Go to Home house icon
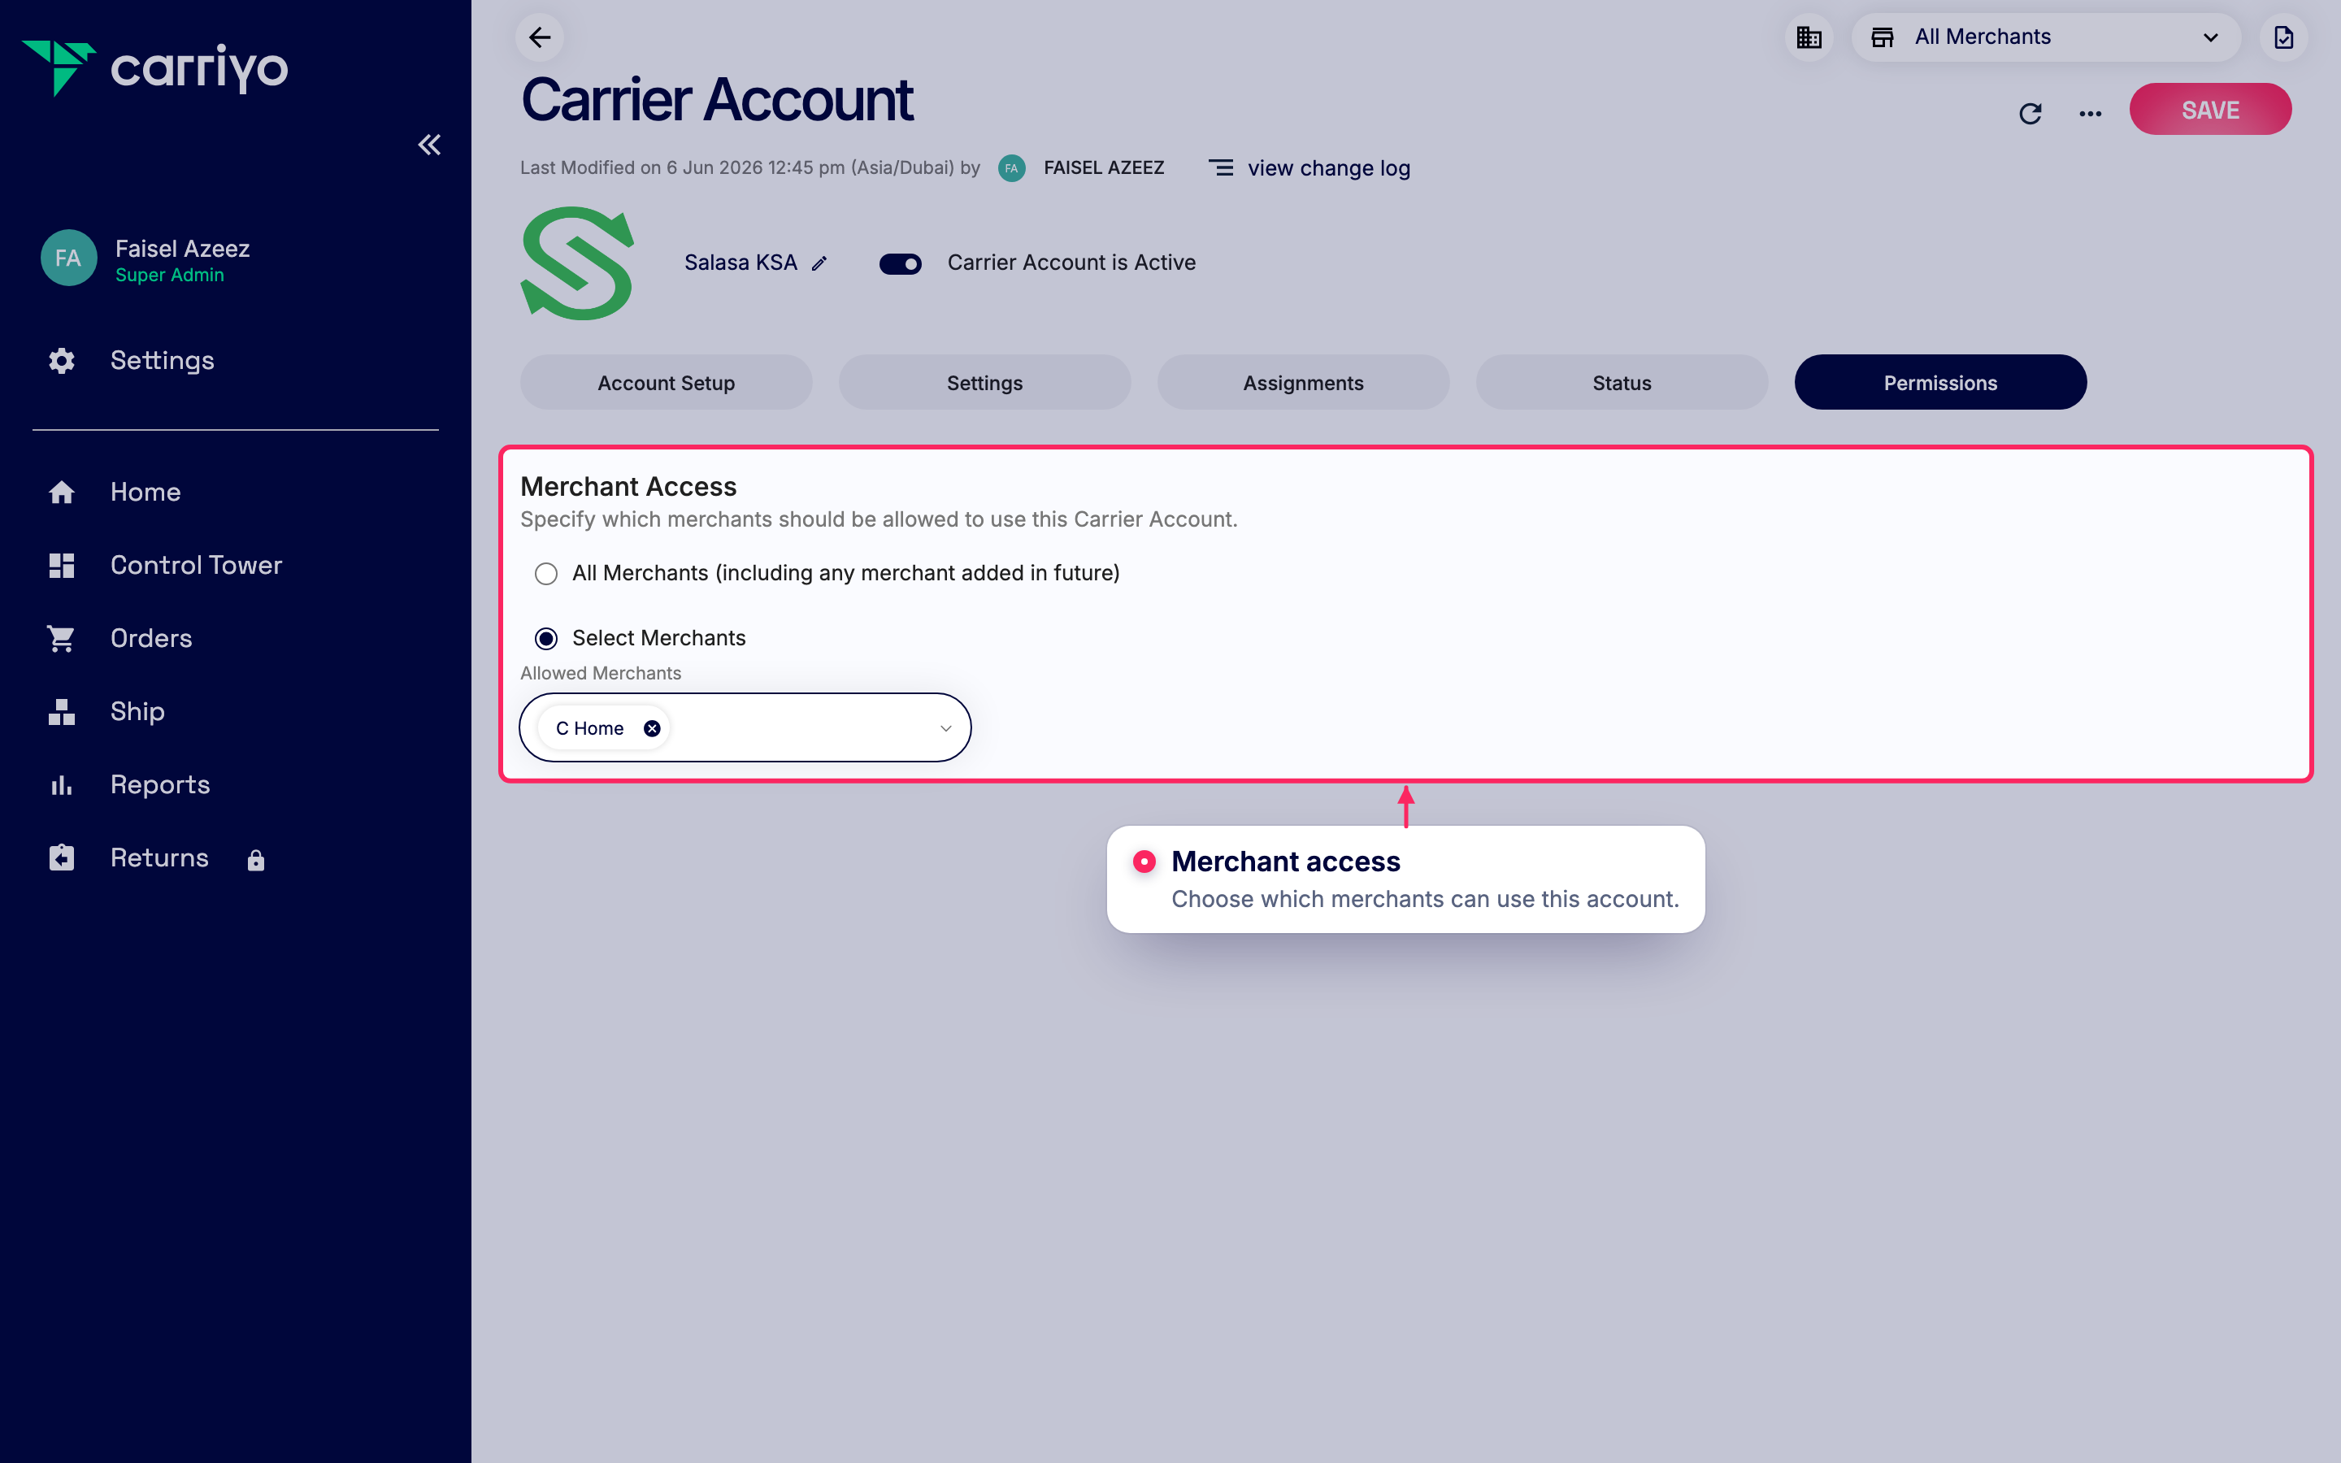The height and width of the screenshot is (1463, 2341). [x=62, y=493]
